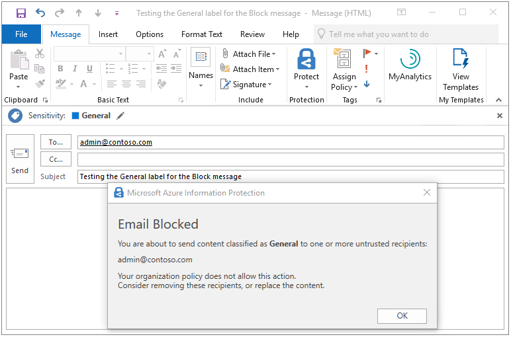Viewport: 511px width, 337px height.
Task: Click the Save icon in title bar
Action: [x=21, y=13]
